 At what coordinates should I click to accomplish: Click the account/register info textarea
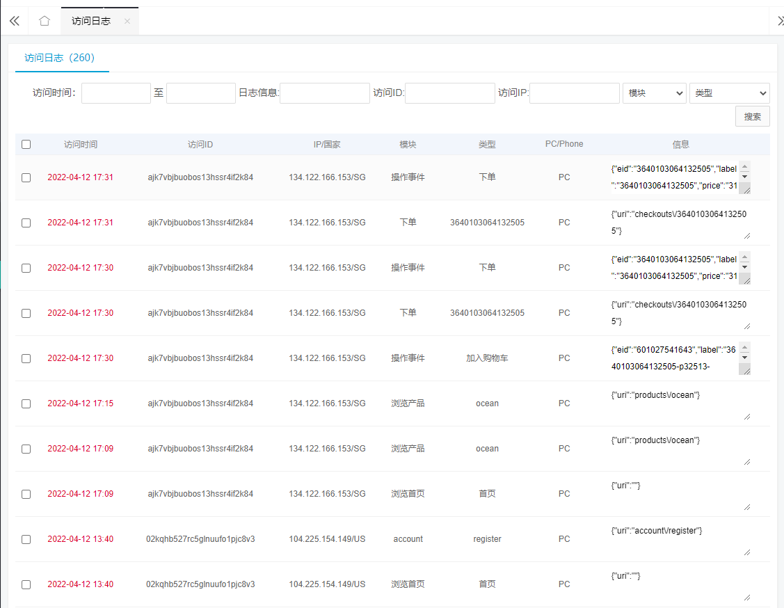680,539
